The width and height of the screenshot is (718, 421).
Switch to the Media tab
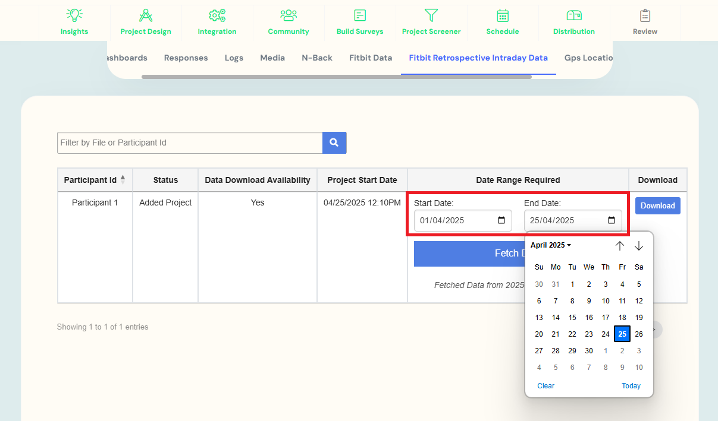[272, 58]
